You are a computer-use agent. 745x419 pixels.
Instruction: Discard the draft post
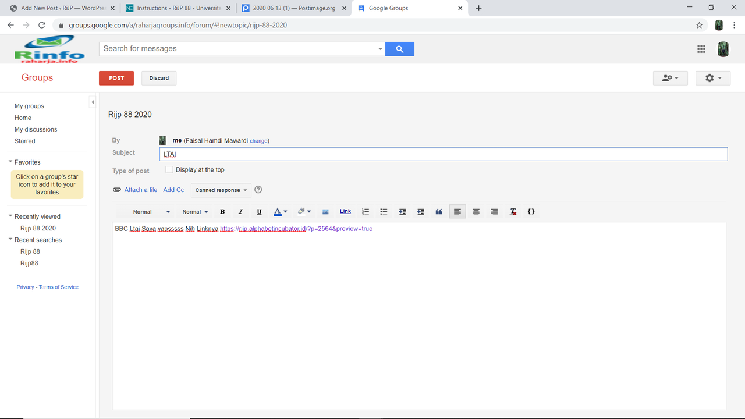click(x=159, y=78)
